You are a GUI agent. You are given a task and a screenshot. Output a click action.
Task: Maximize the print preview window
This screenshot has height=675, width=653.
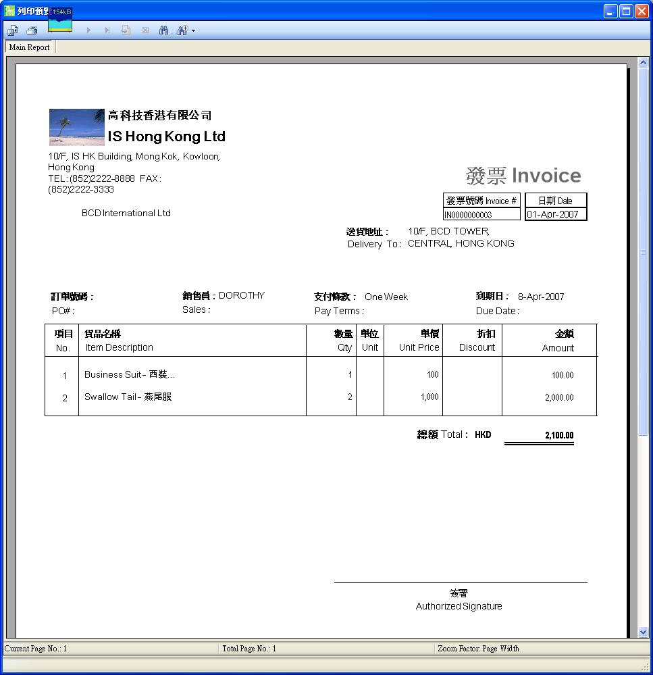tap(626, 11)
